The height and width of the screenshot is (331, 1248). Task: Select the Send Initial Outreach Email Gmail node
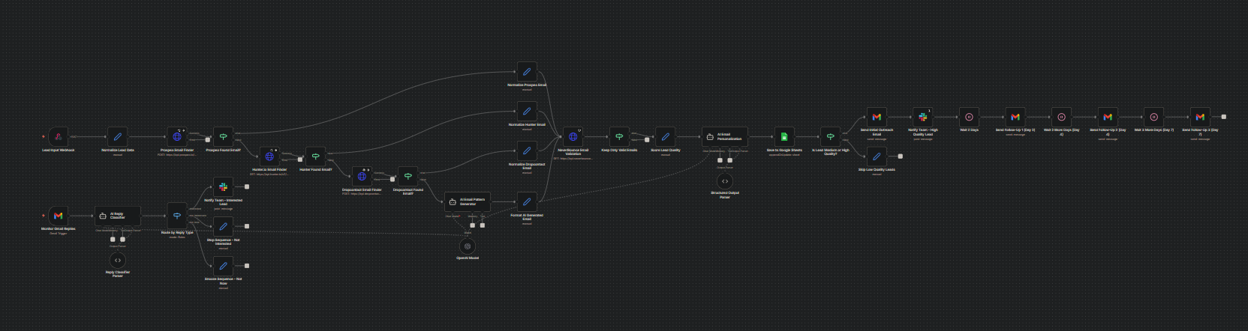[x=877, y=117]
